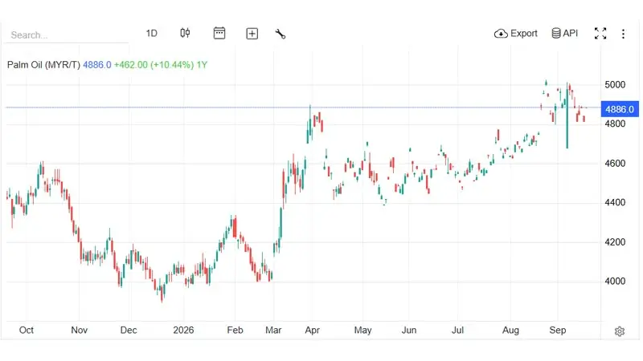Click the Dec time axis label
Screen dimensions: 643x361
(x=129, y=330)
